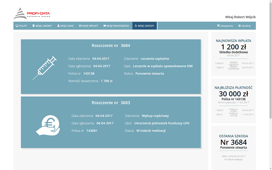Viewport: 272px width, 170px height.
Task: Open the Pulpit menu item
Action: point(21,26)
